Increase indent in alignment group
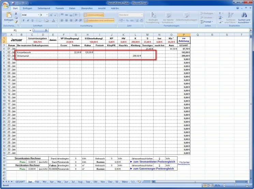This screenshot has height=189, width=254. (80, 20)
